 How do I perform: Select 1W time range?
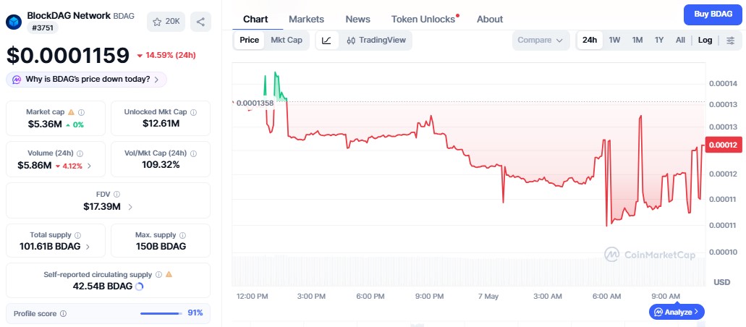(614, 41)
